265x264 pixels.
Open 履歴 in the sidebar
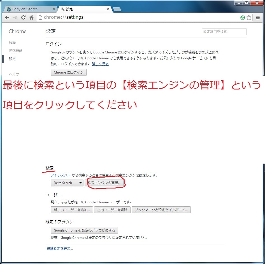tap(12, 43)
